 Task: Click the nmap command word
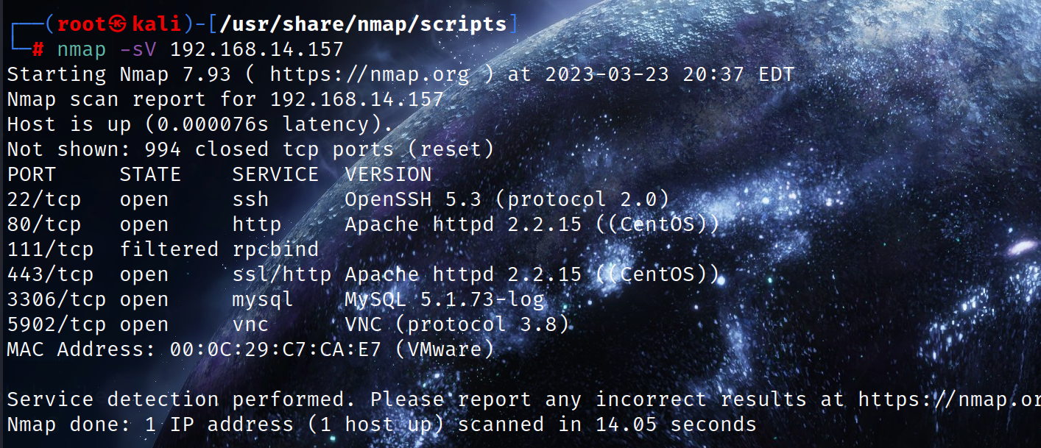82,49
